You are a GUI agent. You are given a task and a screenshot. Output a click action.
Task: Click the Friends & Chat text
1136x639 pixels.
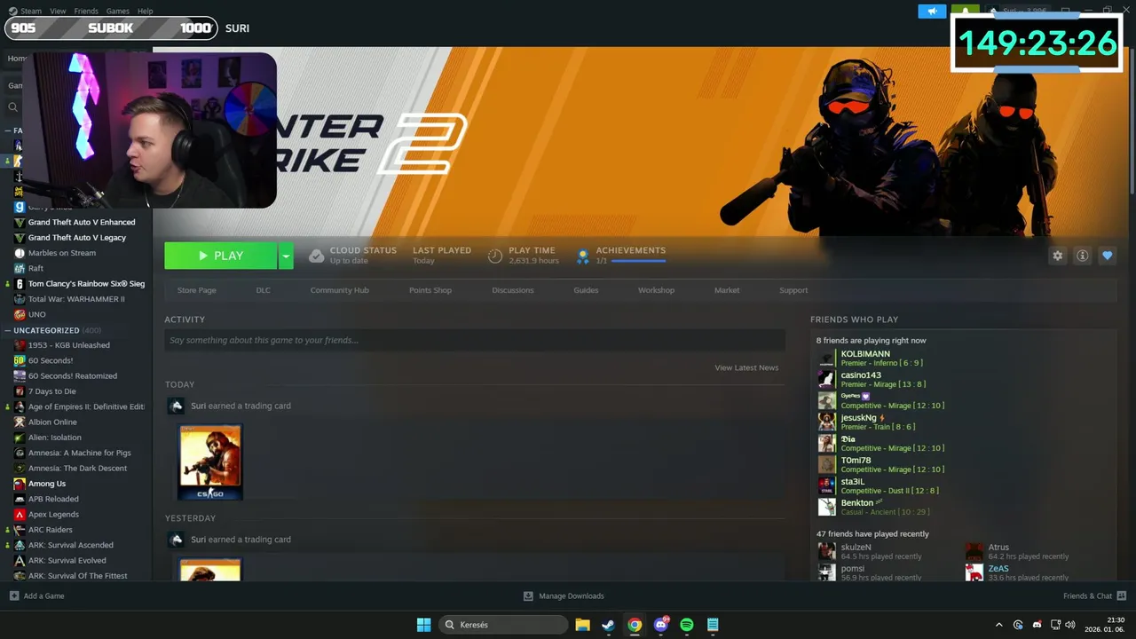pos(1087,596)
